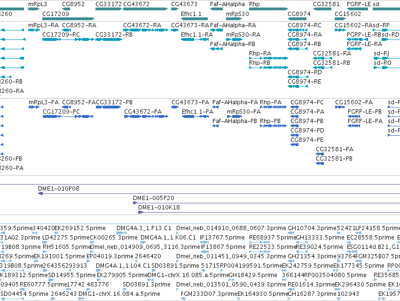The height and width of the screenshot is (301, 400).
Task: Click the SD03891.3prime EST label
Action: (147, 285)
